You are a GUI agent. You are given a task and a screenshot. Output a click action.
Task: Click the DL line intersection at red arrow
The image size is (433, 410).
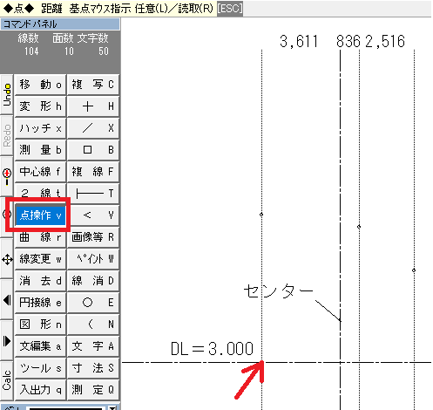(x=262, y=362)
